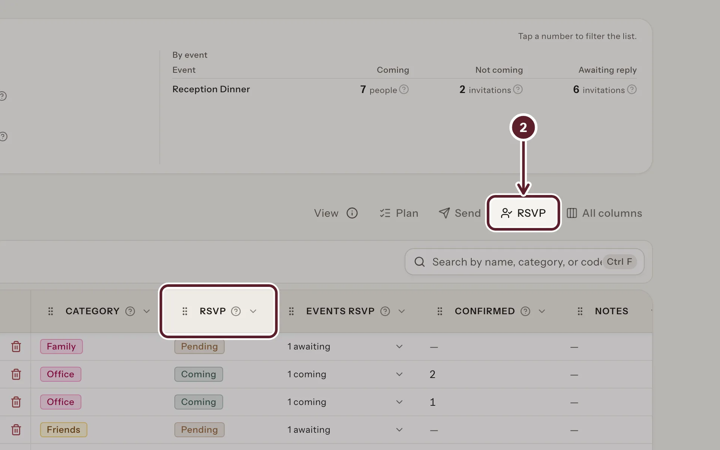
Task: Click Reception Dinner event name
Action: tap(211, 89)
